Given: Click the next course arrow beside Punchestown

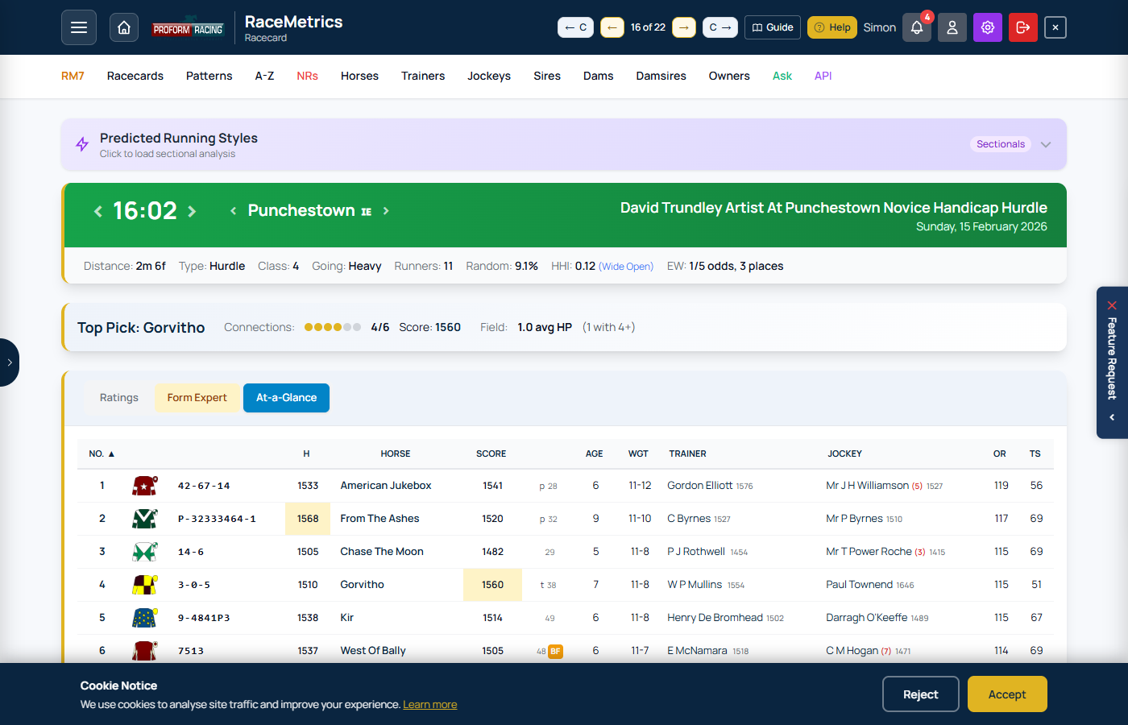Looking at the screenshot, I should pyautogui.click(x=386, y=210).
